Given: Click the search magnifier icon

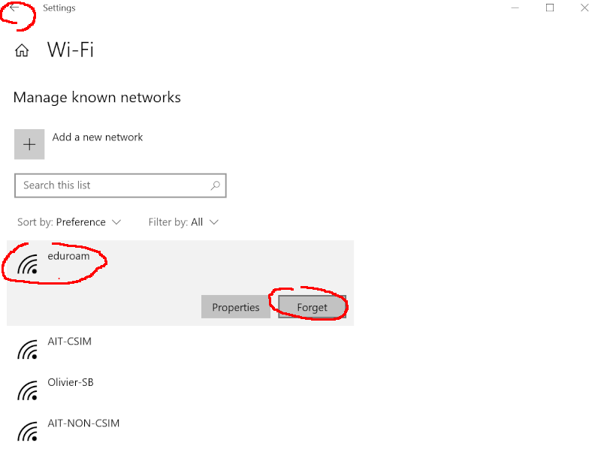Looking at the screenshot, I should [216, 185].
